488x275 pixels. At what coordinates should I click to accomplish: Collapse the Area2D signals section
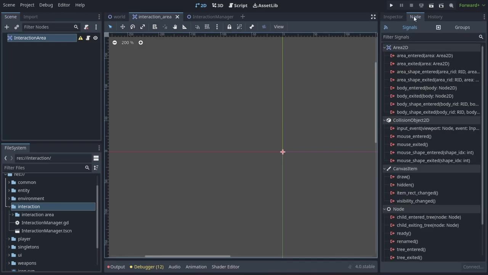click(385, 47)
